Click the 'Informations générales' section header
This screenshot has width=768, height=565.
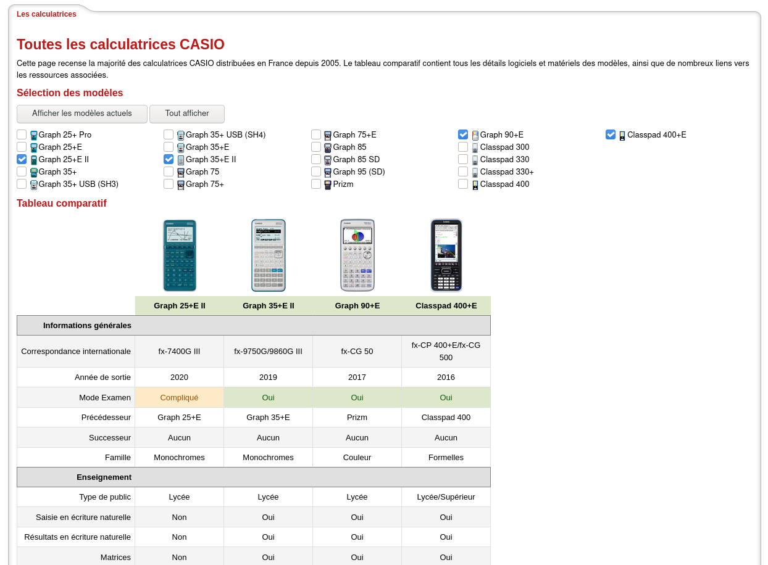point(254,326)
